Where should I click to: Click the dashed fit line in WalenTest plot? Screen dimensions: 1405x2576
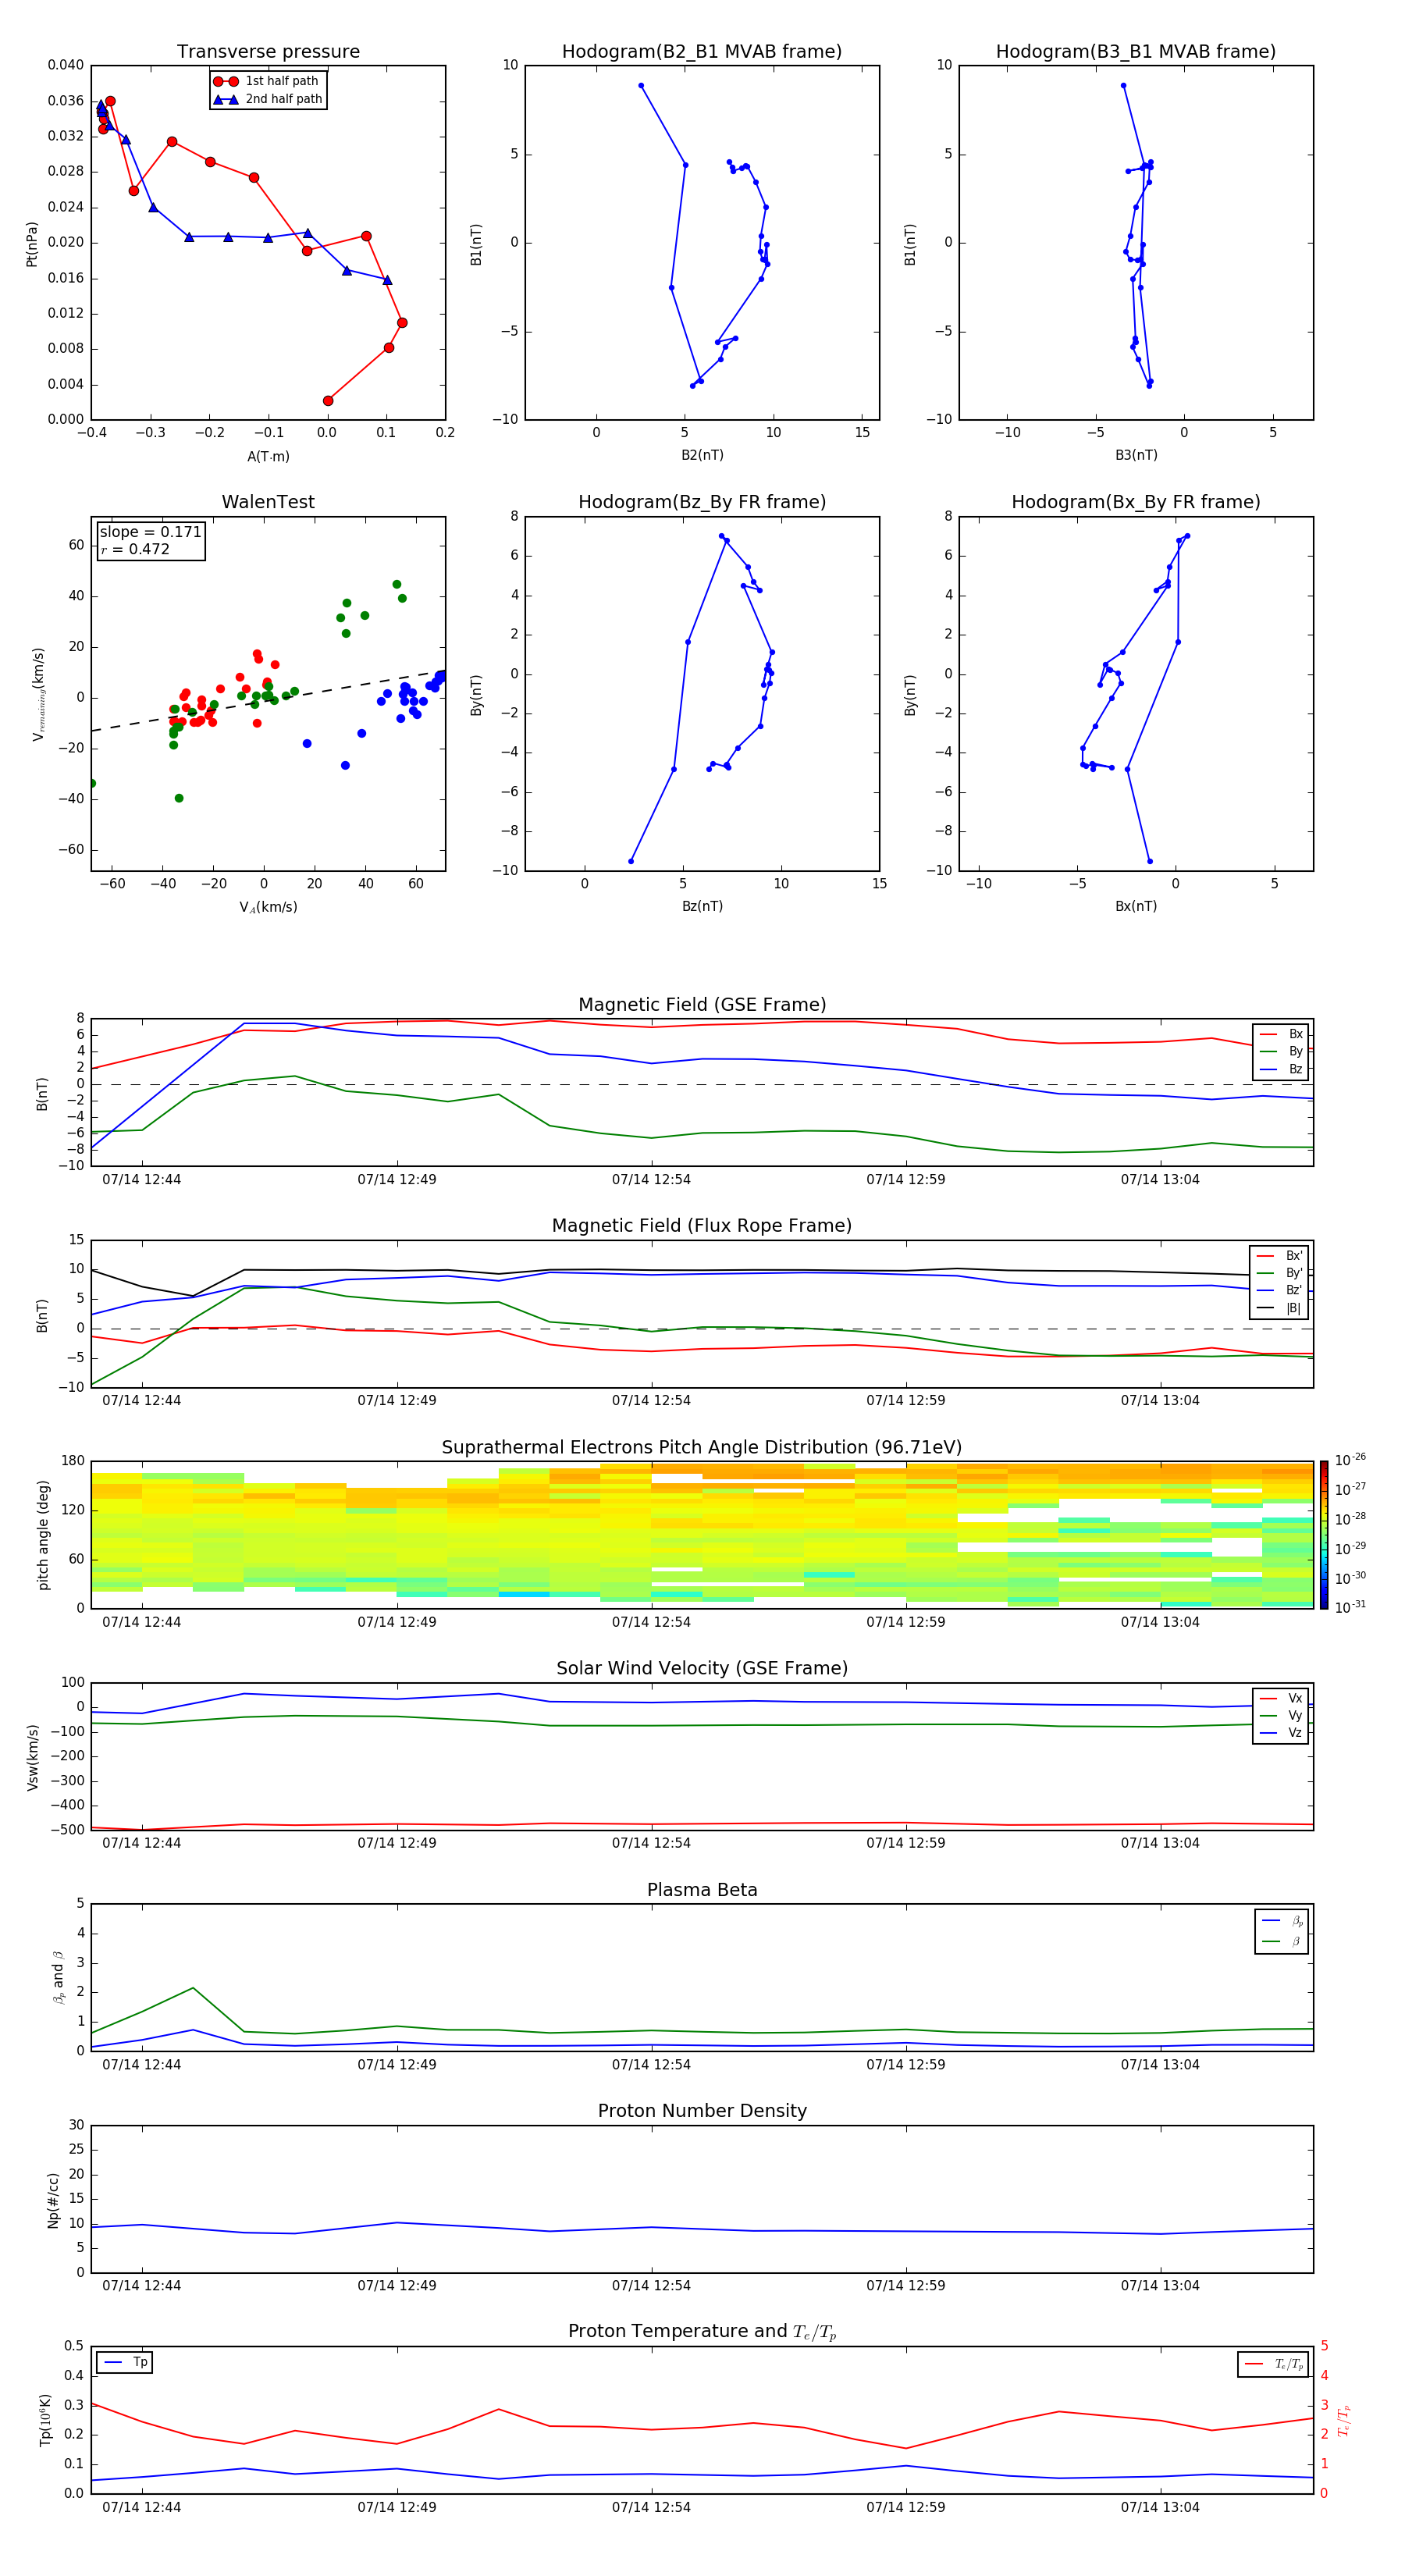coord(268,701)
